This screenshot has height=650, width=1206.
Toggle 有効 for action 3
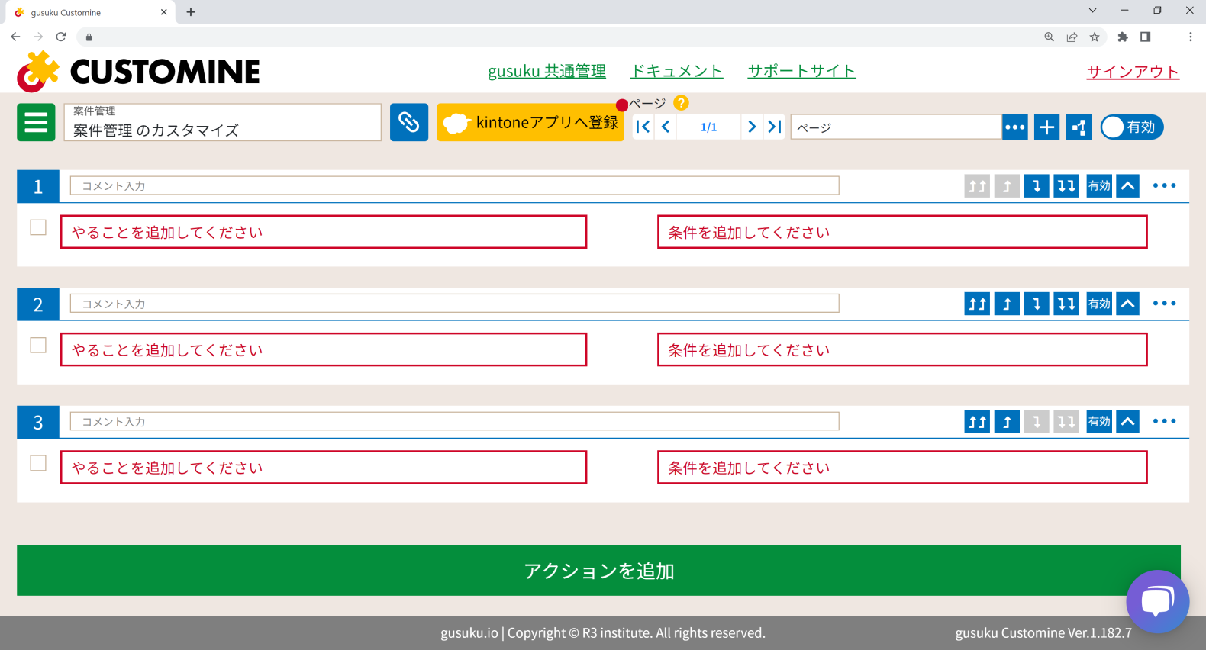point(1099,421)
